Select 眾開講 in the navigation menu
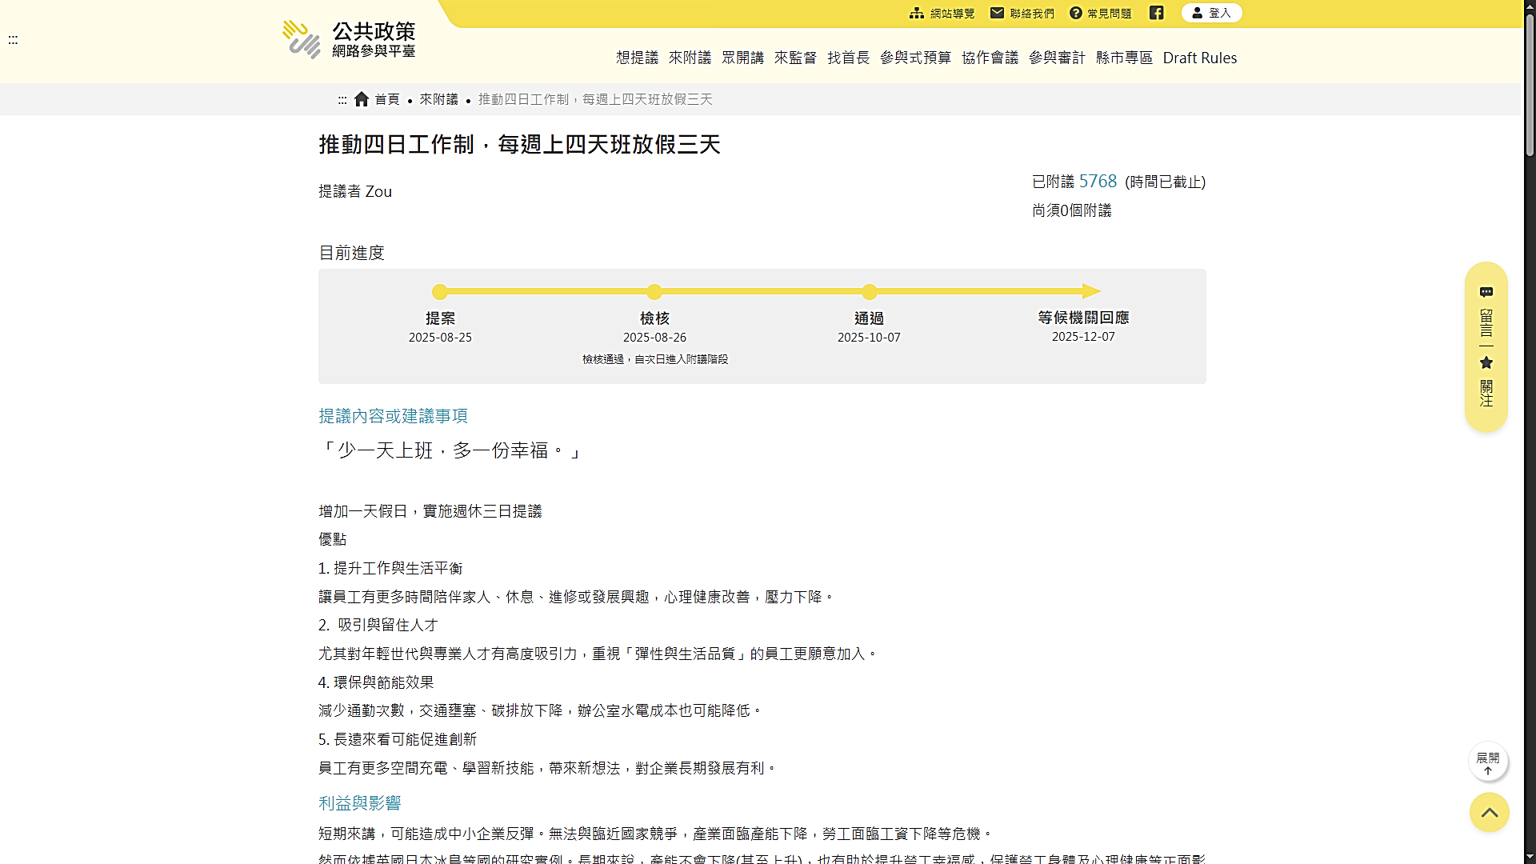 tap(742, 58)
